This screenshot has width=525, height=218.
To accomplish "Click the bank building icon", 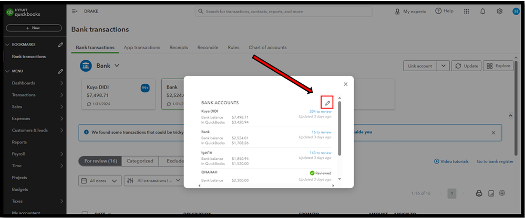I will [x=86, y=66].
